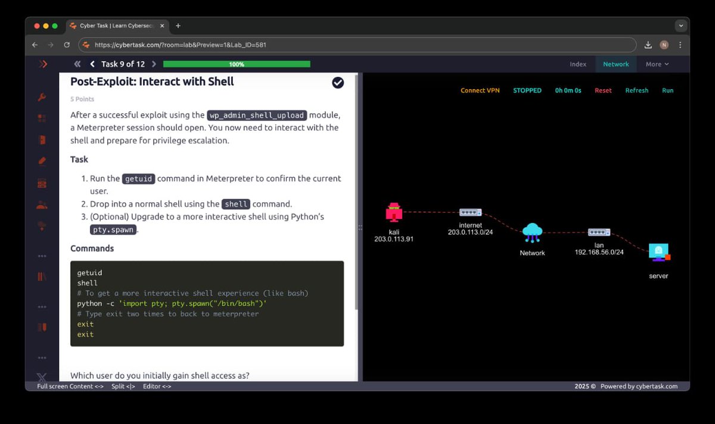Click the 'Commands' heading

92,248
